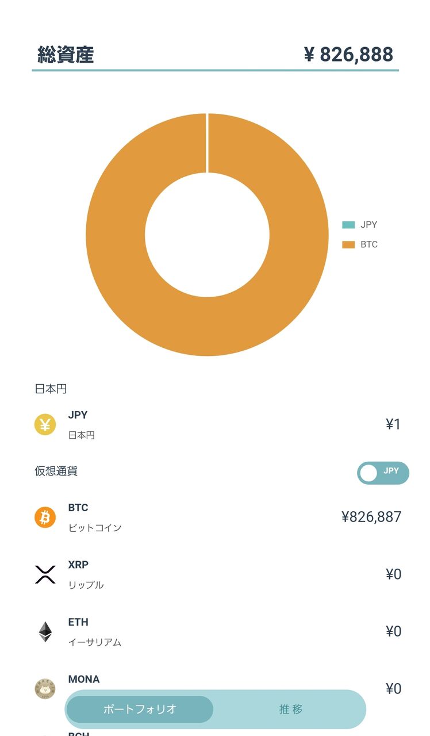Click the Ethereum diamond icon
This screenshot has width=430, height=736.
tap(44, 631)
